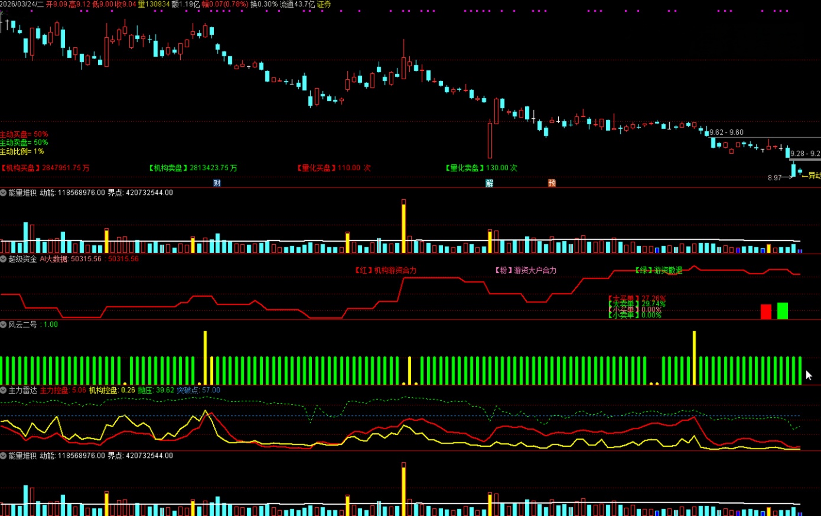This screenshot has height=516, width=821.
Task: Toggle the 主力雷达 indicator panel circle button
Action: pos(4,390)
